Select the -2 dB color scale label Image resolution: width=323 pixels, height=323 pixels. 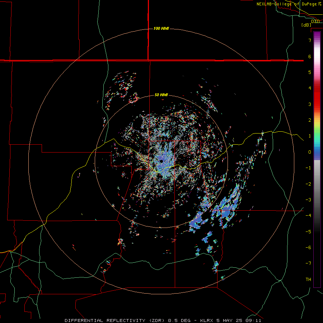308,184
